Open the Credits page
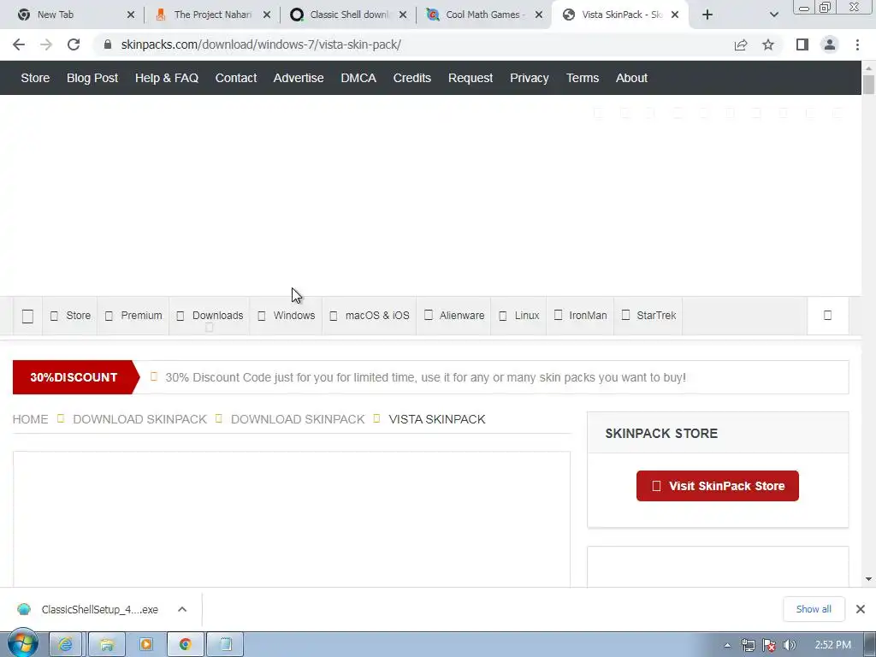The image size is (876, 657). (411, 78)
